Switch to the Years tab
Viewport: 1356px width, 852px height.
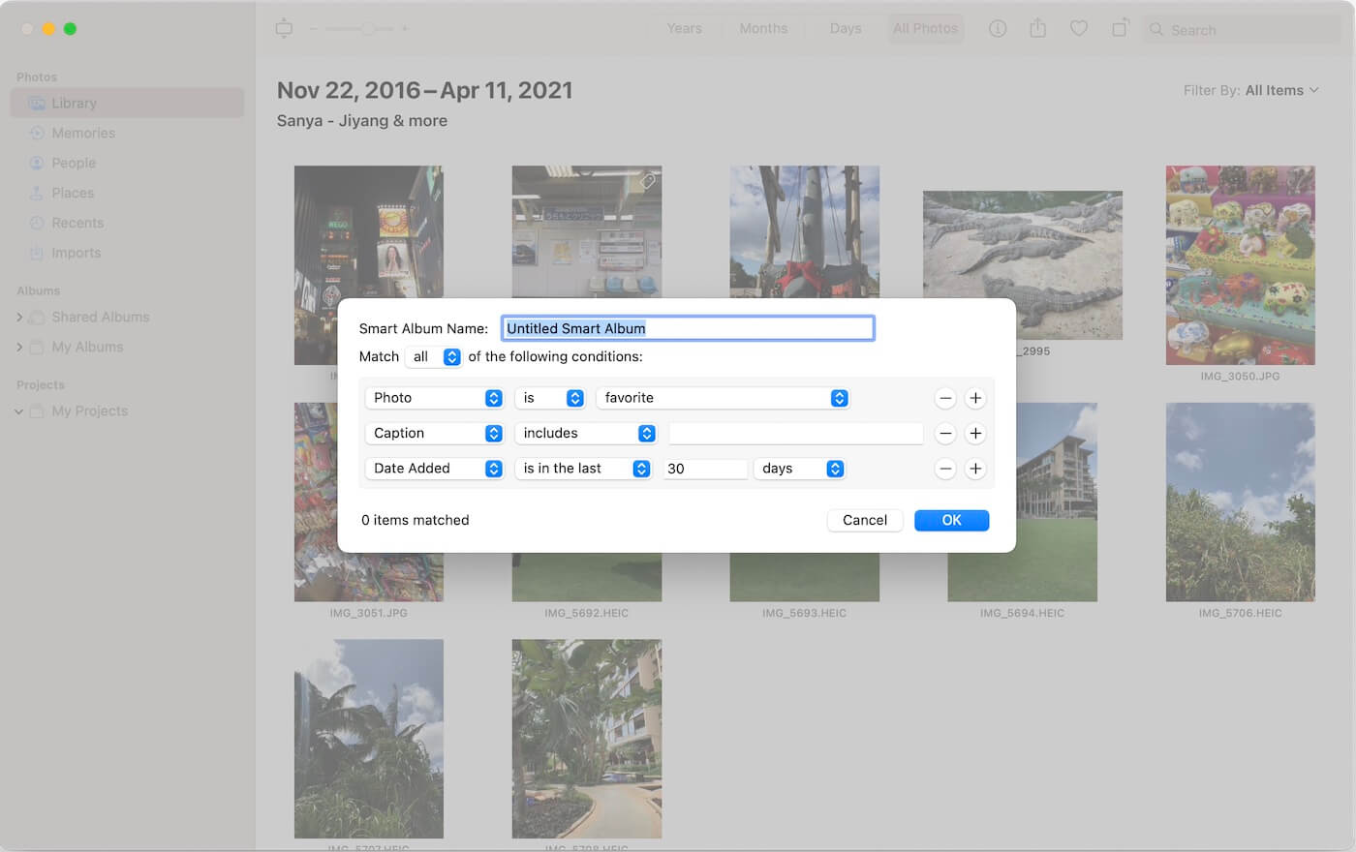684,28
